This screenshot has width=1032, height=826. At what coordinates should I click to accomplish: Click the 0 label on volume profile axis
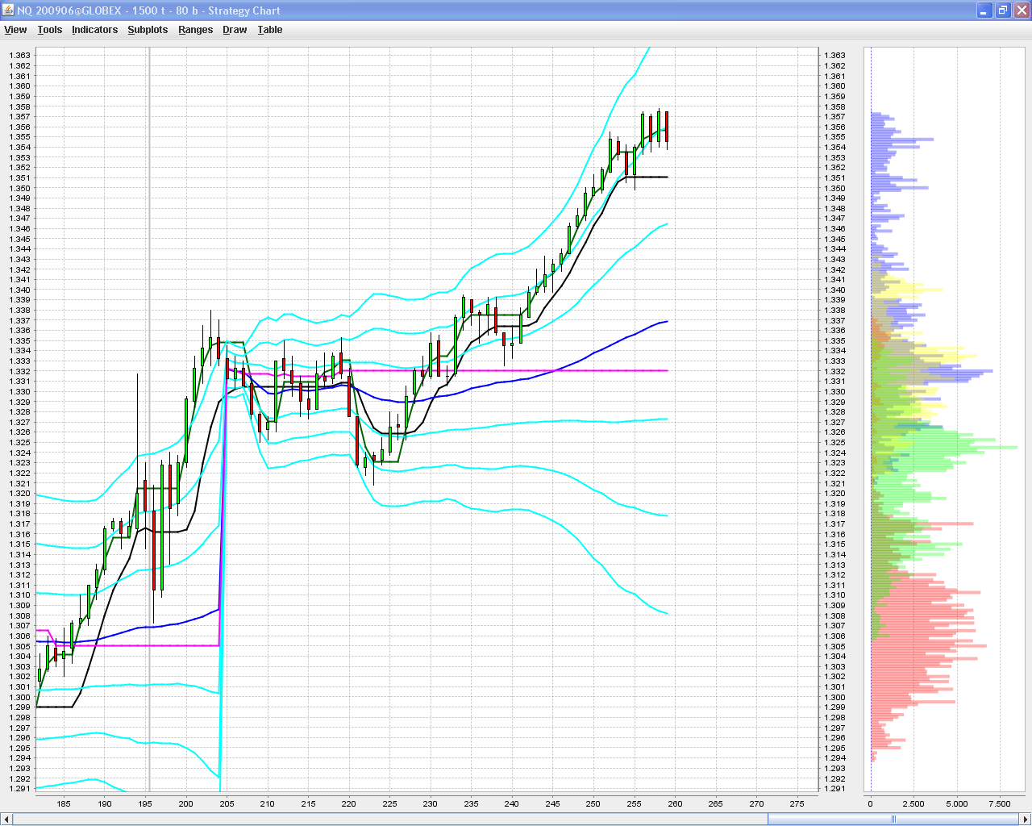(870, 803)
